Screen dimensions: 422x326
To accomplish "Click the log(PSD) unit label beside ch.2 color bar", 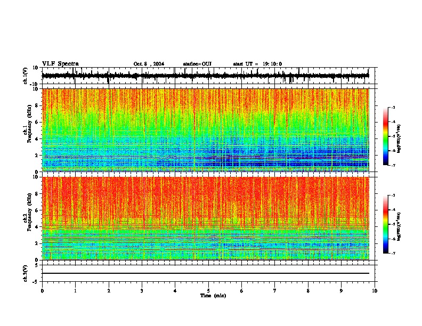I will (399, 227).
